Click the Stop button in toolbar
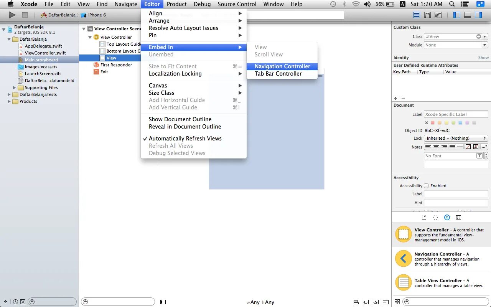The height and width of the screenshot is (307, 491). 25,15
